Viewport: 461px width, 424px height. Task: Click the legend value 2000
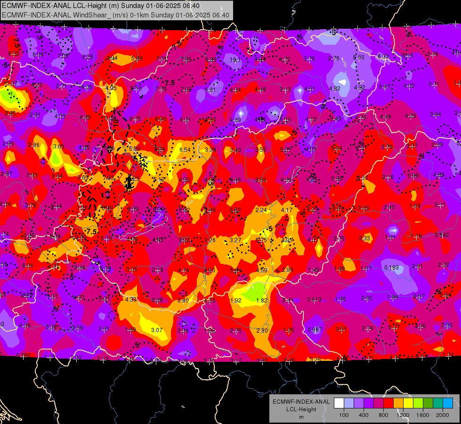point(443,415)
